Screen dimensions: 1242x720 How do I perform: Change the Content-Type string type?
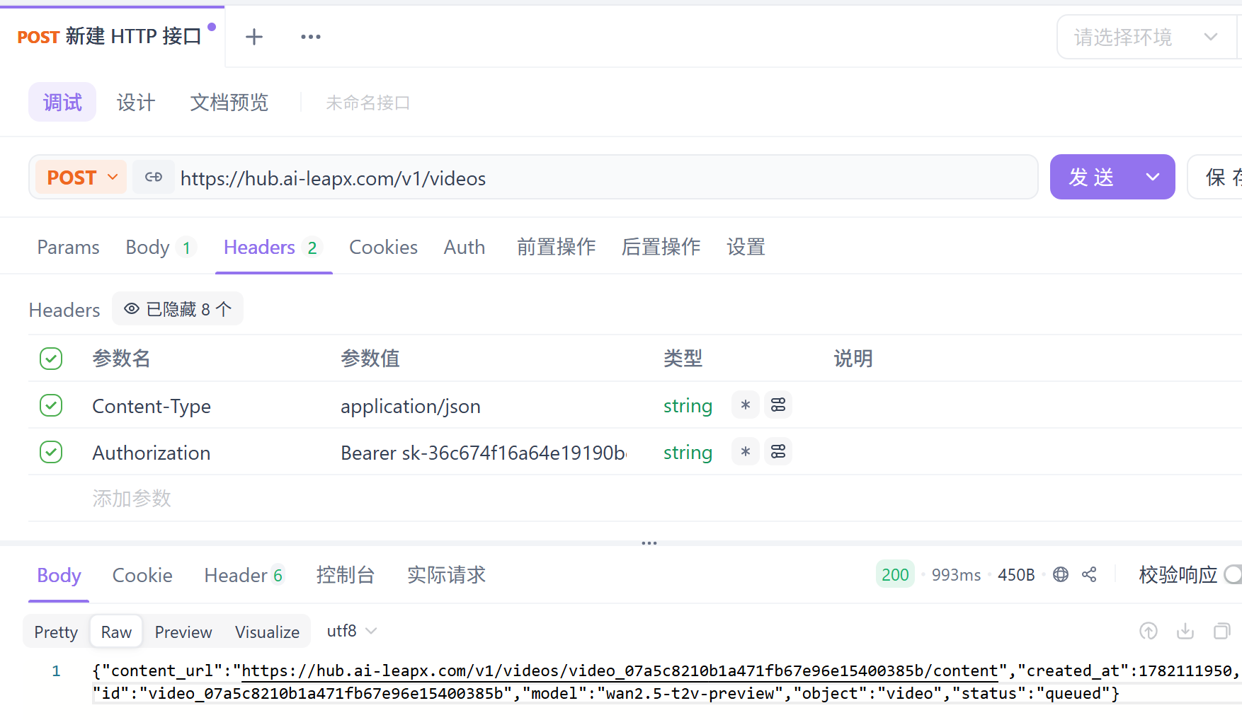pyautogui.click(x=688, y=406)
